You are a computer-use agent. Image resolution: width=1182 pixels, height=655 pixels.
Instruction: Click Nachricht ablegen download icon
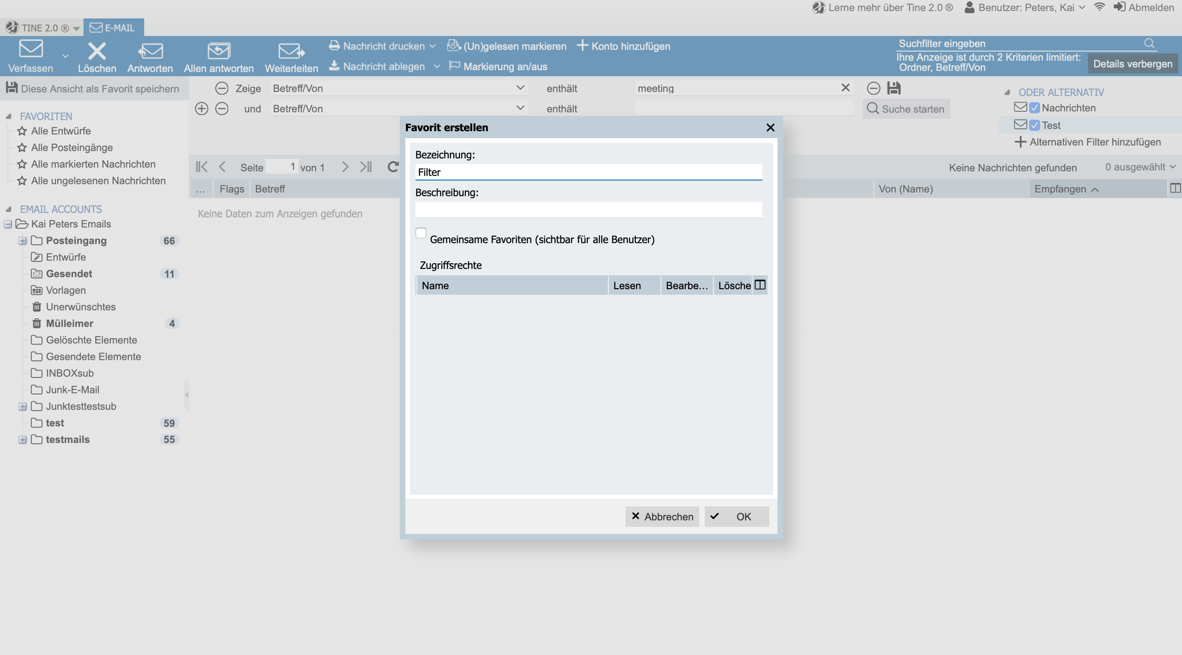click(334, 66)
